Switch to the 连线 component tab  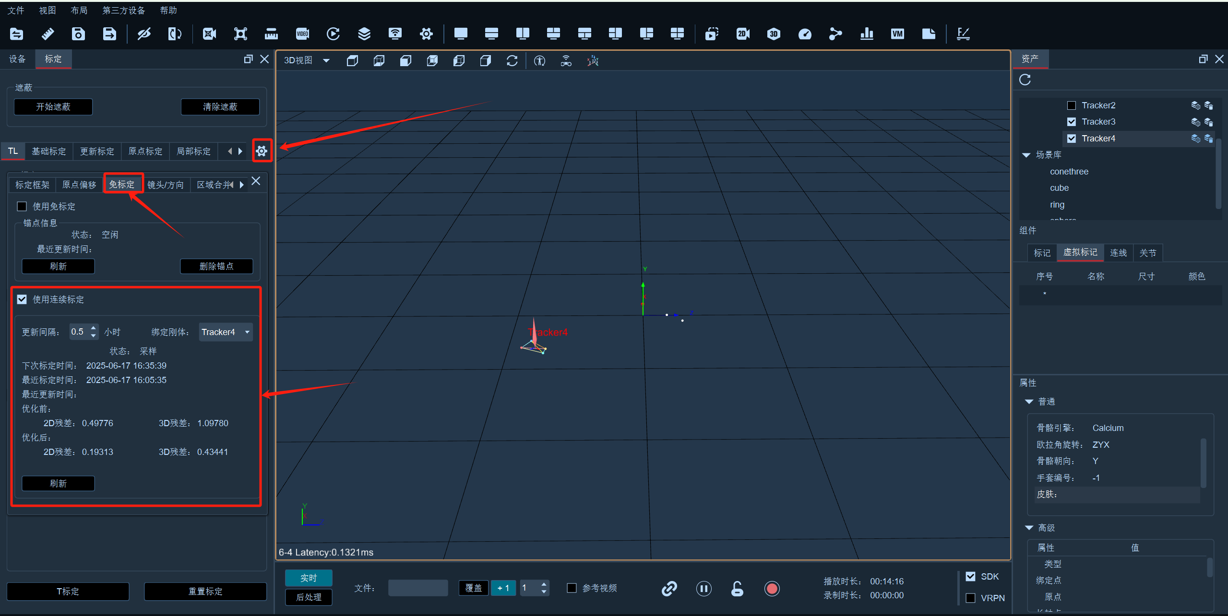coord(1118,253)
